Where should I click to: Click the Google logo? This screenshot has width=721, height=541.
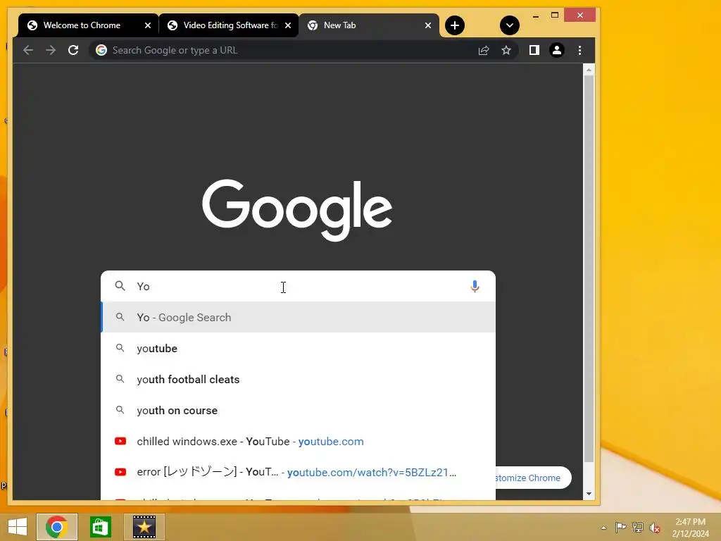tap(297, 210)
